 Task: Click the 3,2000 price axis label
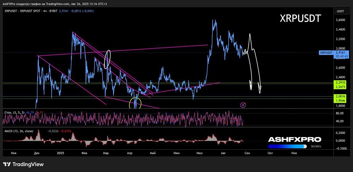(340, 39)
